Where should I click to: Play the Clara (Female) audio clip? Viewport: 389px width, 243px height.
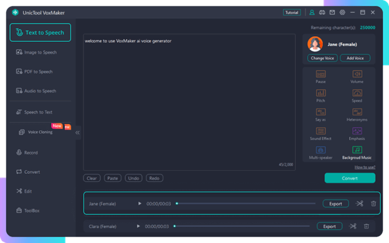[x=138, y=226]
